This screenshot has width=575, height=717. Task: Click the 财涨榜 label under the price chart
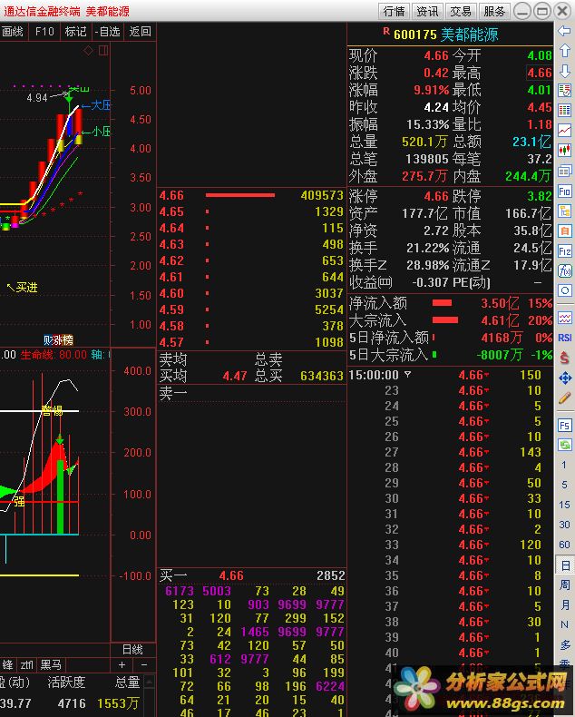[58, 339]
